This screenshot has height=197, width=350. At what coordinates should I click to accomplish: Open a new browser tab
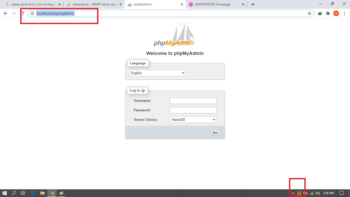[x=253, y=4]
